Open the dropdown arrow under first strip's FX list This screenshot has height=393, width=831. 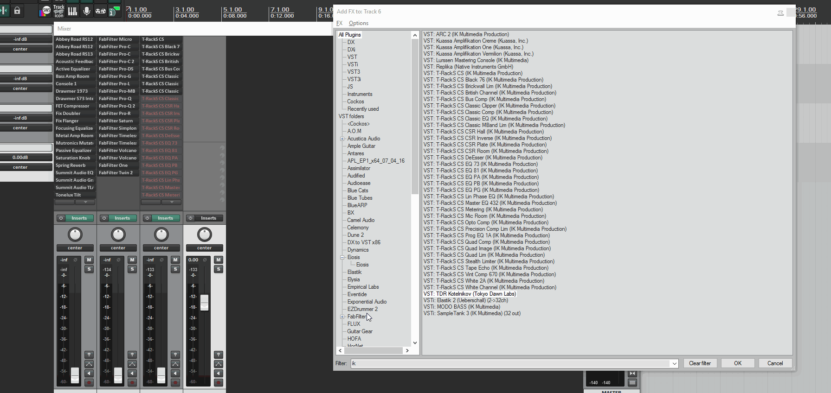point(85,202)
